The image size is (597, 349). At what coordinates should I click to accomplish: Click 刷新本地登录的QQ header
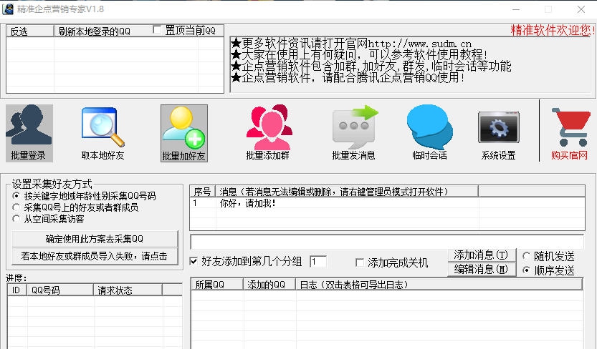95,31
